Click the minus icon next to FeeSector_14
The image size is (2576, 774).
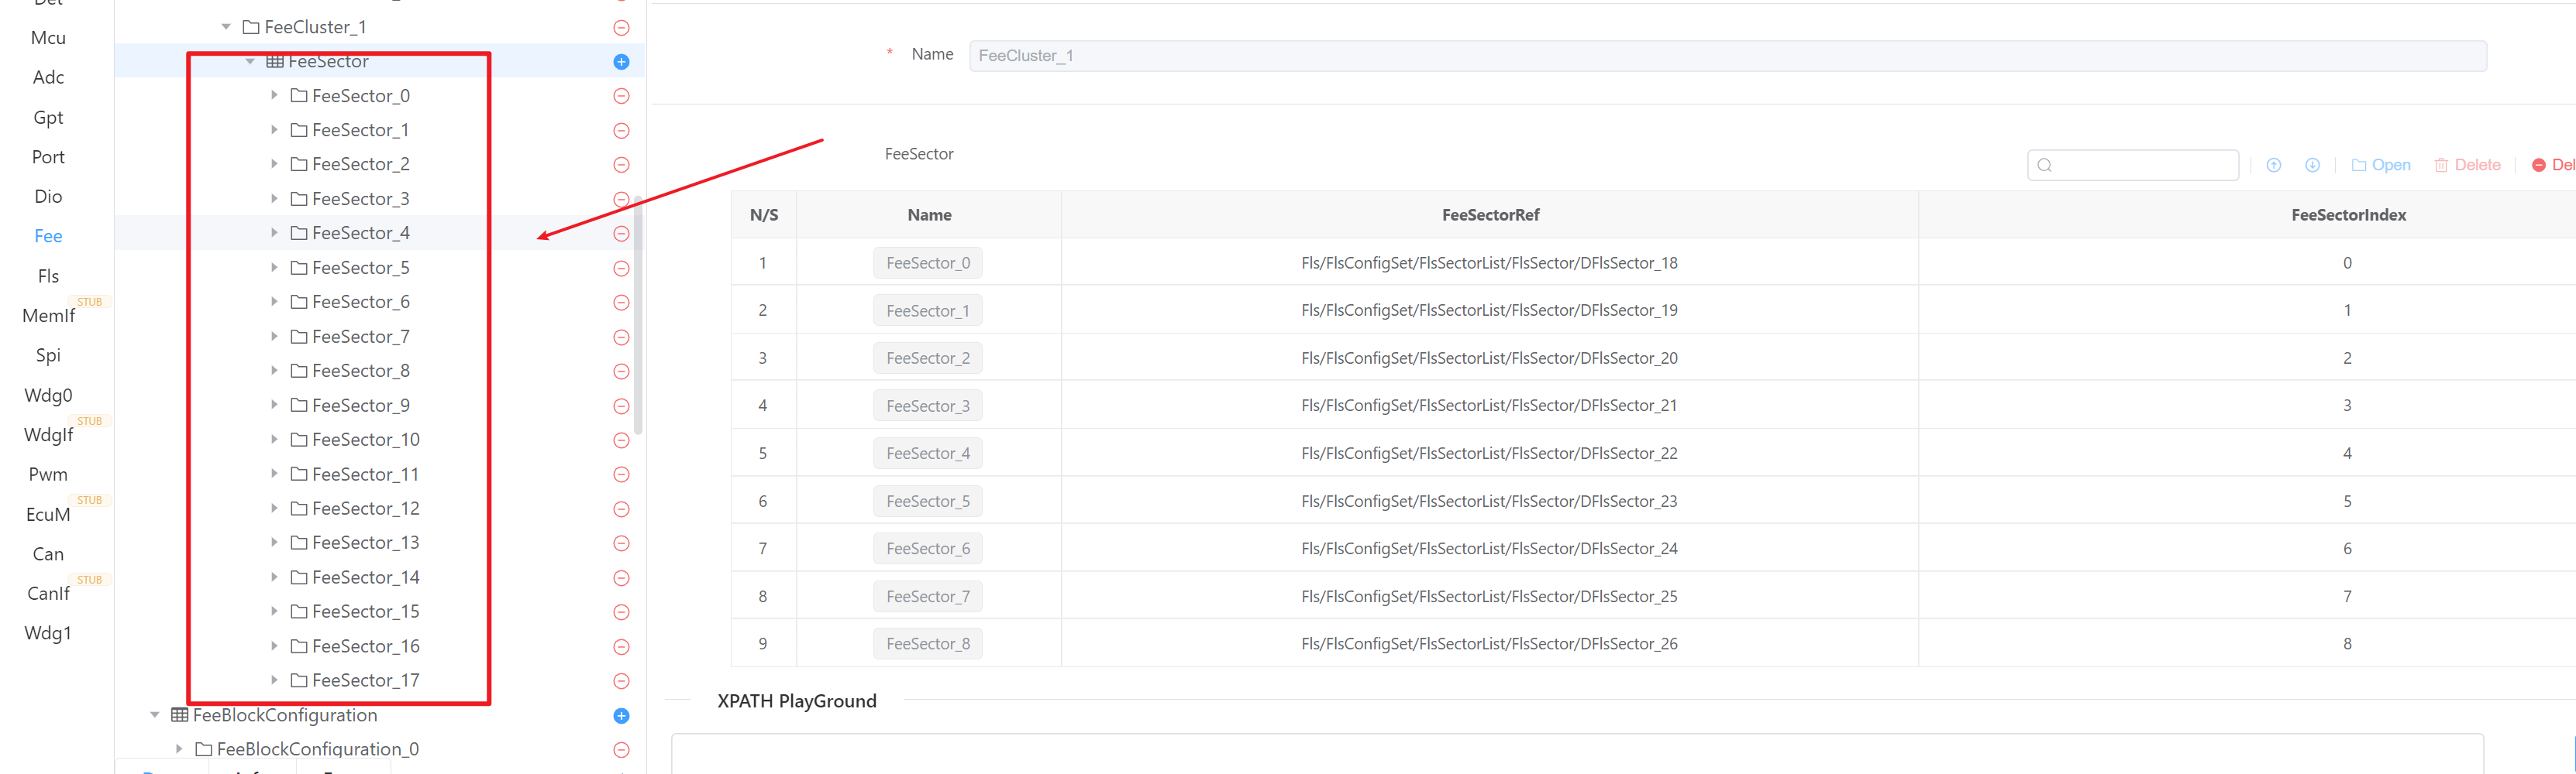click(x=621, y=578)
